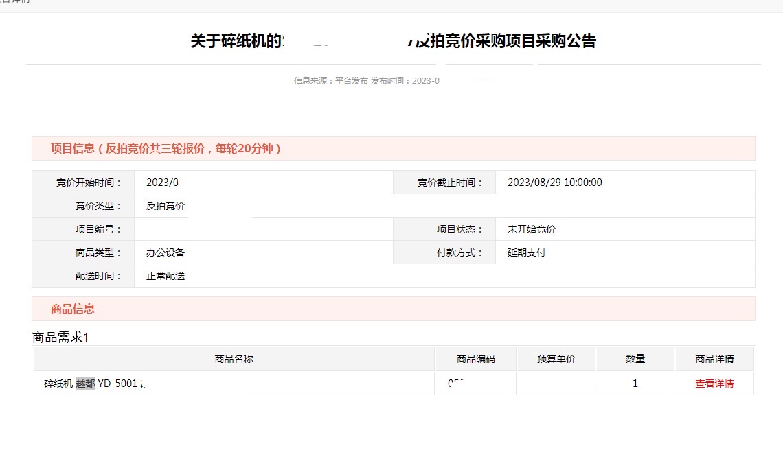The image size is (783, 468).
Task: Select the 预算单价 column header
Action: 556,359
